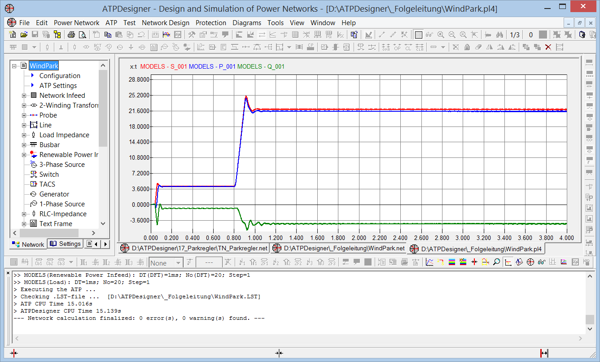Click the New document icon
Viewport: 600px width, 362px height.
click(x=13, y=35)
